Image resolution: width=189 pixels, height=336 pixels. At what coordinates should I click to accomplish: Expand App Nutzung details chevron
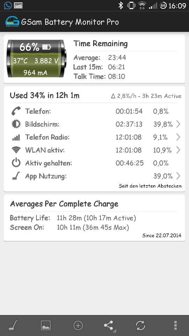178,176
